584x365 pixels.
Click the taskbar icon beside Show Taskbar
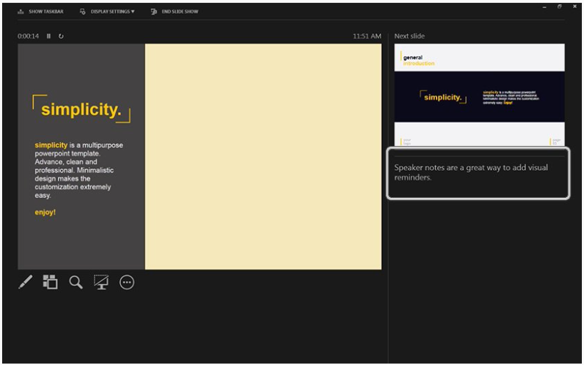point(20,12)
